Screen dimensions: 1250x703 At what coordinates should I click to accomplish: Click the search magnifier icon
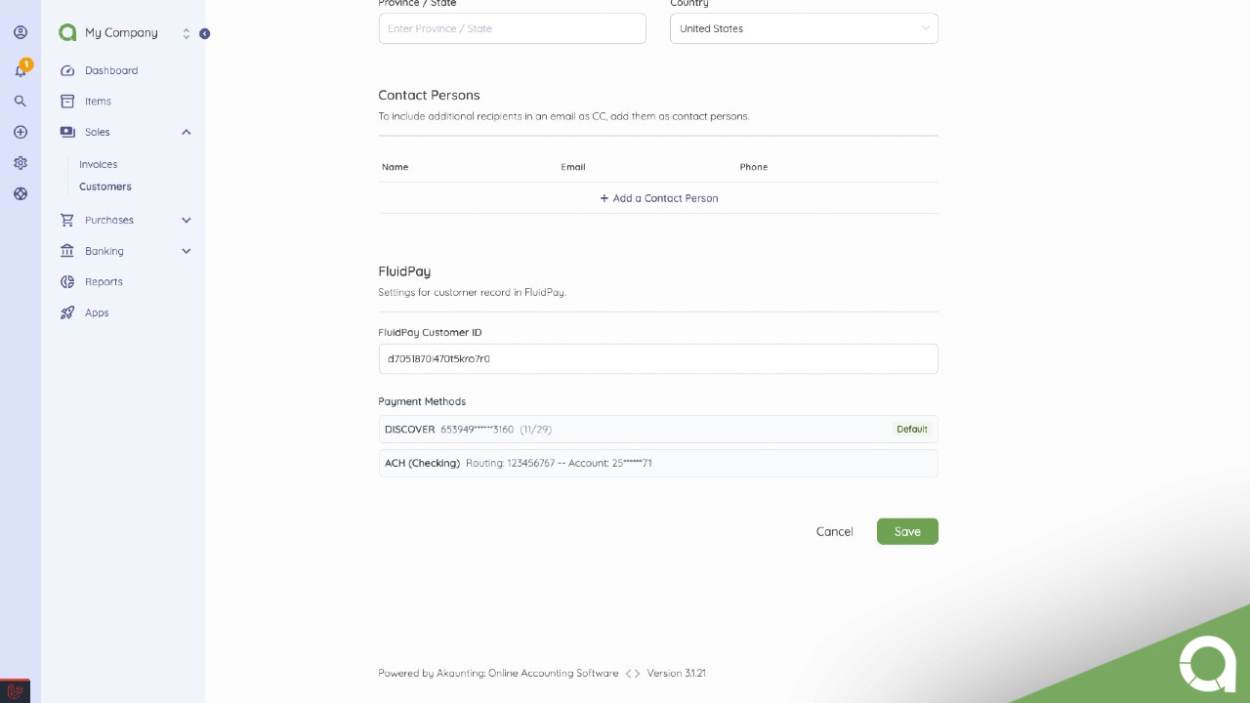tap(21, 101)
